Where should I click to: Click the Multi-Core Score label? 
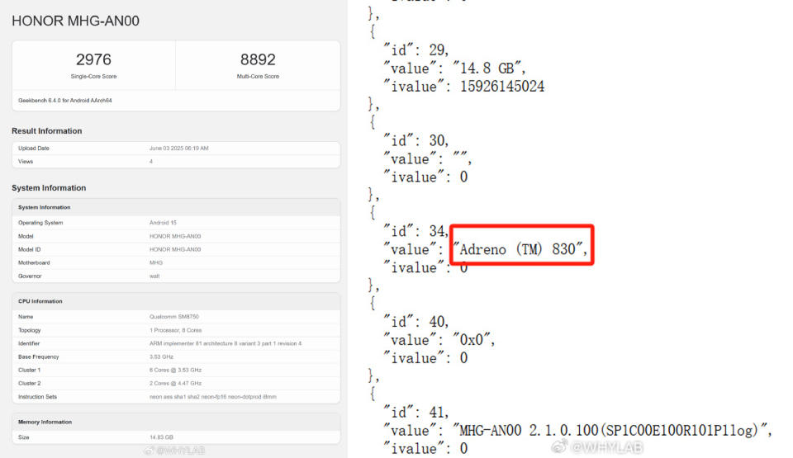point(258,76)
